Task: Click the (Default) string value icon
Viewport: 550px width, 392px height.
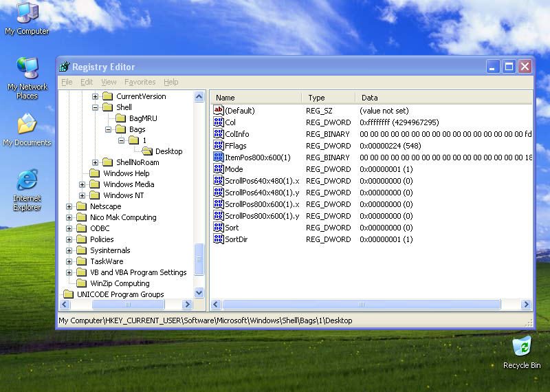Action: tap(218, 111)
